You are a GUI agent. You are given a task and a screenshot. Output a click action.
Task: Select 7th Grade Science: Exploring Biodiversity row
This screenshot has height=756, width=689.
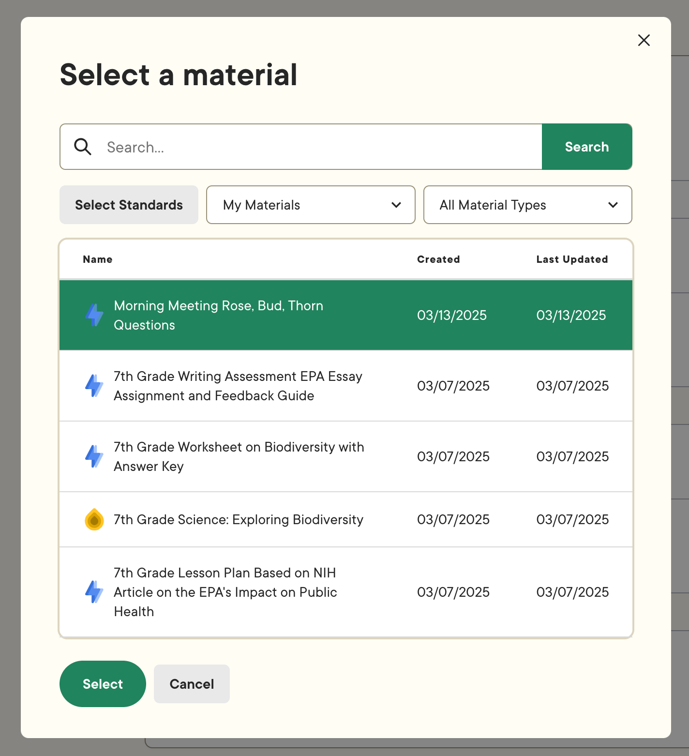[346, 519]
